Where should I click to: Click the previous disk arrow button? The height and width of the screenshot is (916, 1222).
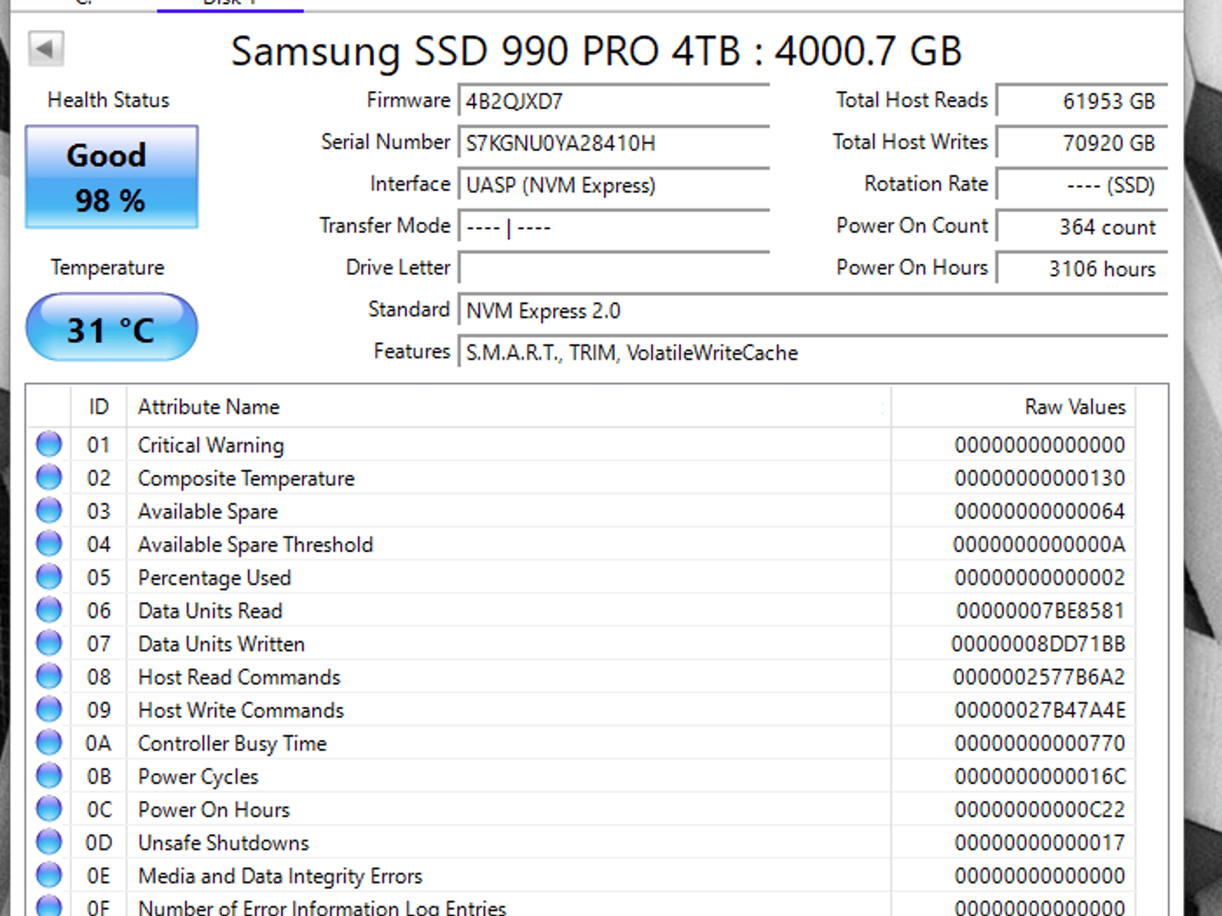point(46,49)
